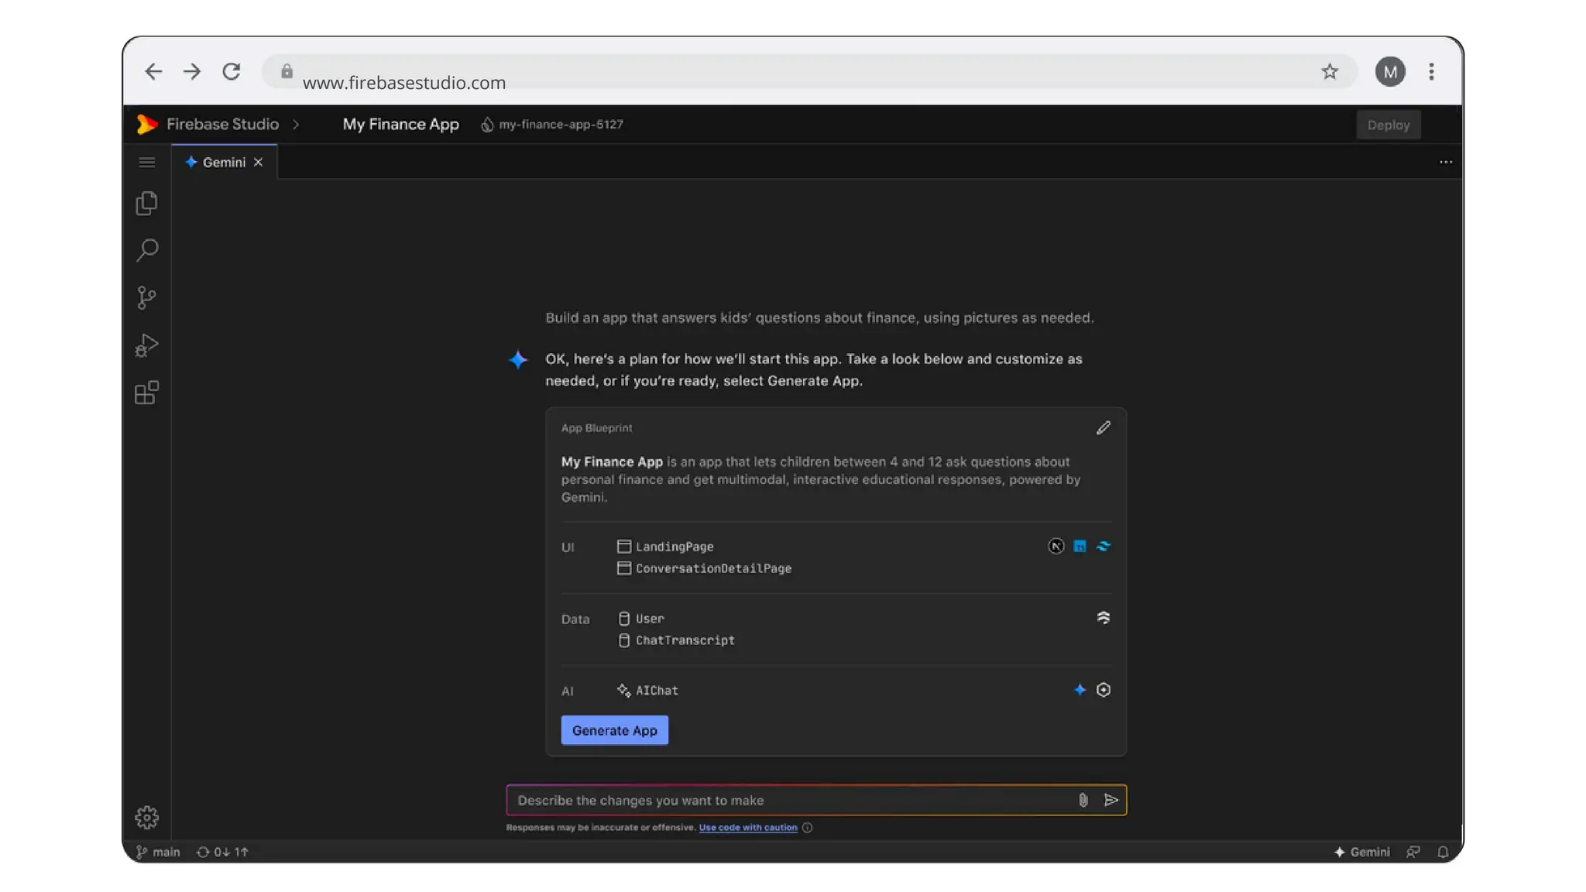Open the Explorer files panel
1586x892 pixels.
147,204
